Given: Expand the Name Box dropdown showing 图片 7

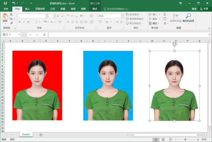Looking at the screenshot, I should pyautogui.click(x=19, y=35).
